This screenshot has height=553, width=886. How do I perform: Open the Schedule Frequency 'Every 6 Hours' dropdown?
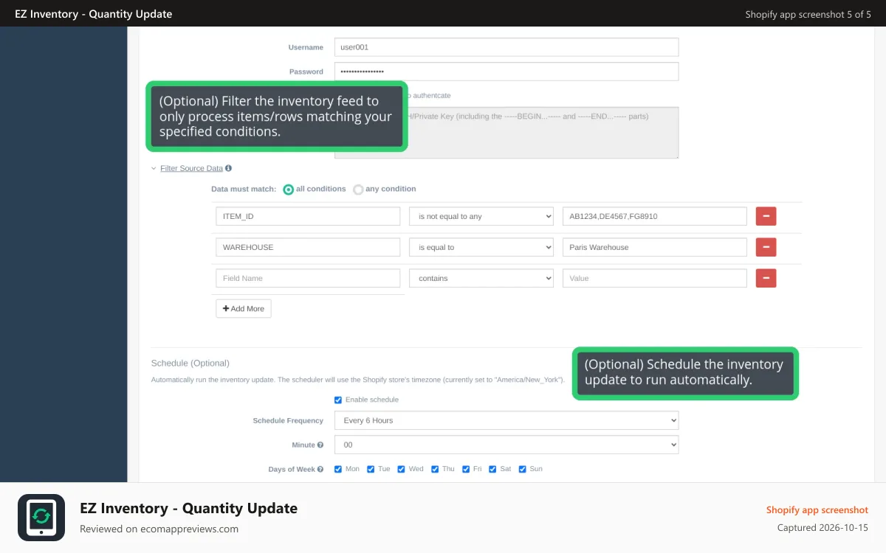506,420
